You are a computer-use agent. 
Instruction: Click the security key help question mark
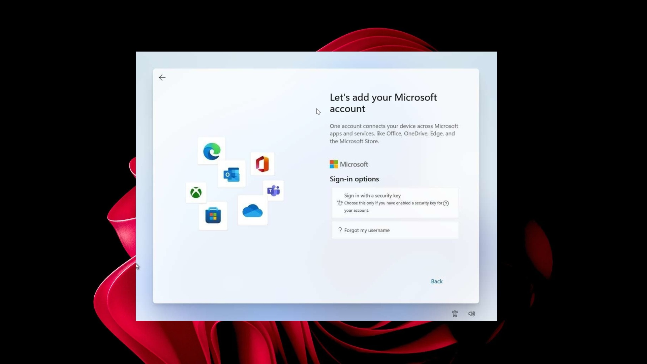coord(446,203)
